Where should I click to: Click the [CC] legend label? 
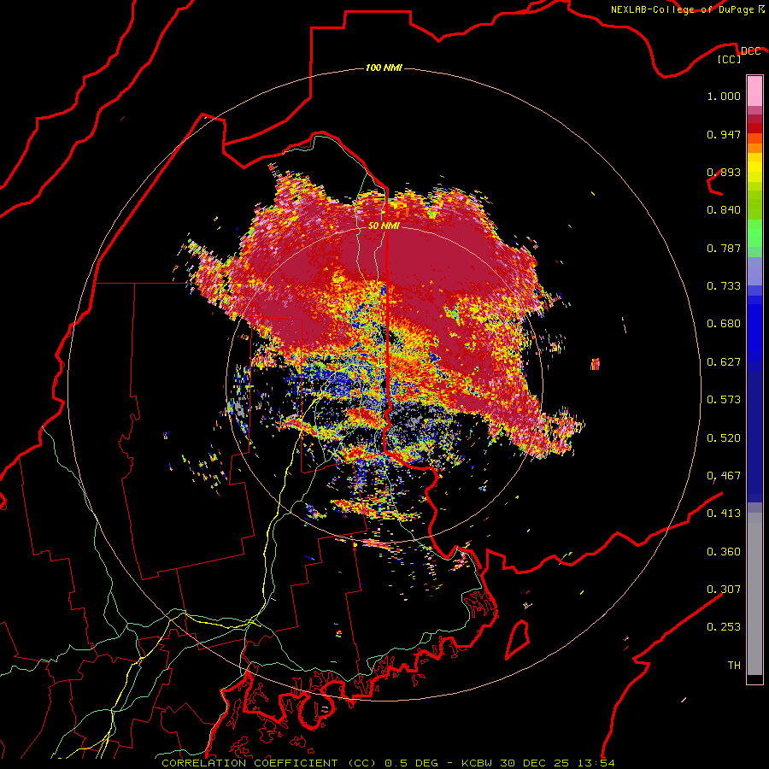[x=730, y=59]
